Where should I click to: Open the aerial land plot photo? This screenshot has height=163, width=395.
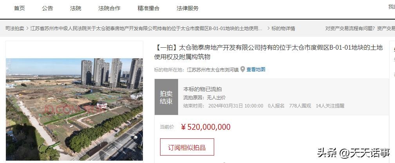point(74,109)
